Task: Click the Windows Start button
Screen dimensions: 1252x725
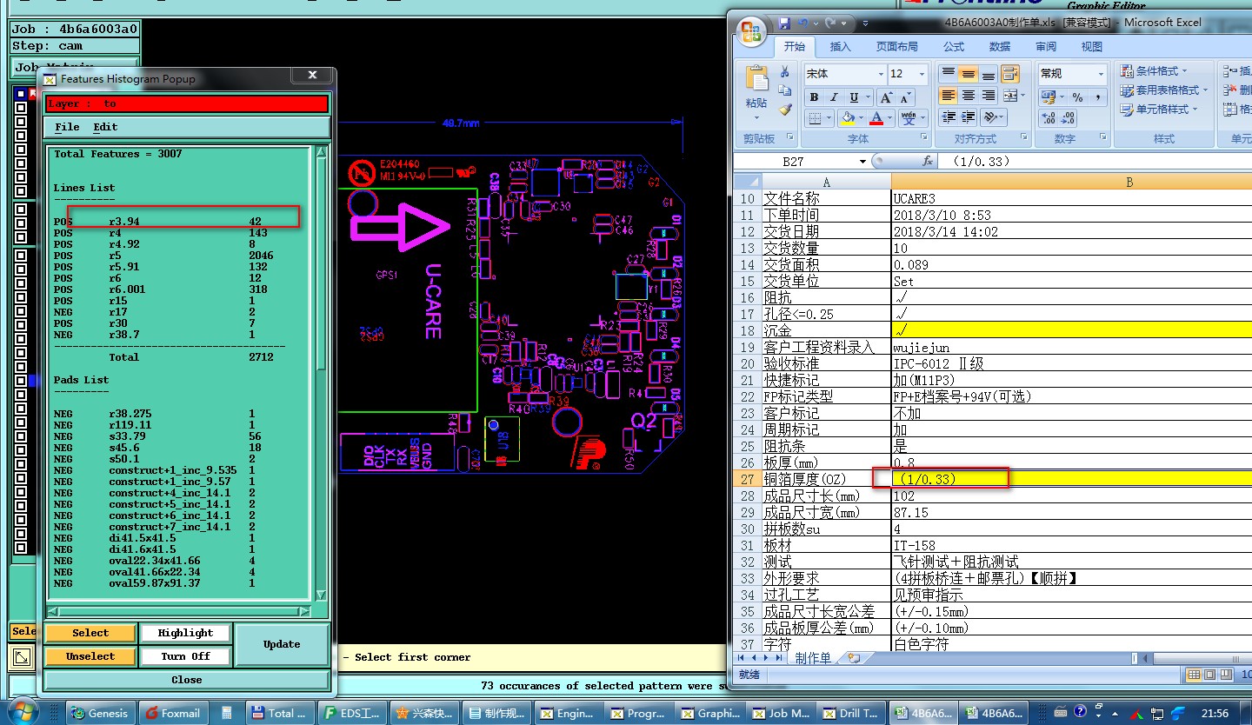Action: click(23, 710)
